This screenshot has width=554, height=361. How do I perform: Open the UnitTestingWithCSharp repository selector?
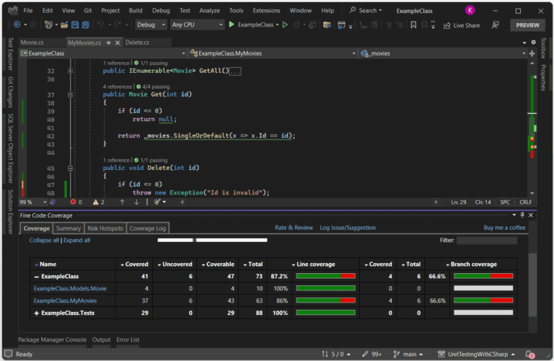(476, 354)
